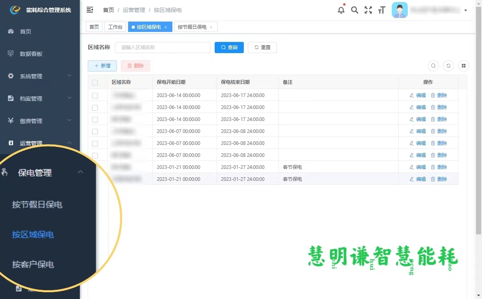
Task: Switch to the 按节假日保电 tab
Action: tap(192, 27)
